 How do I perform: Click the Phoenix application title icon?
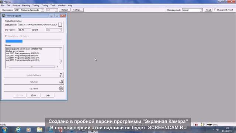(x=1, y=2)
